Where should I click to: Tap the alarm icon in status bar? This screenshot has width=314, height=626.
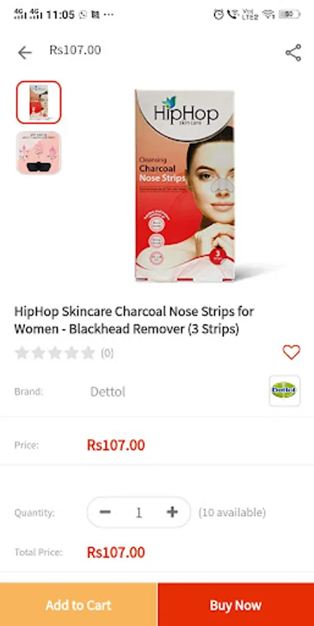coord(219,15)
